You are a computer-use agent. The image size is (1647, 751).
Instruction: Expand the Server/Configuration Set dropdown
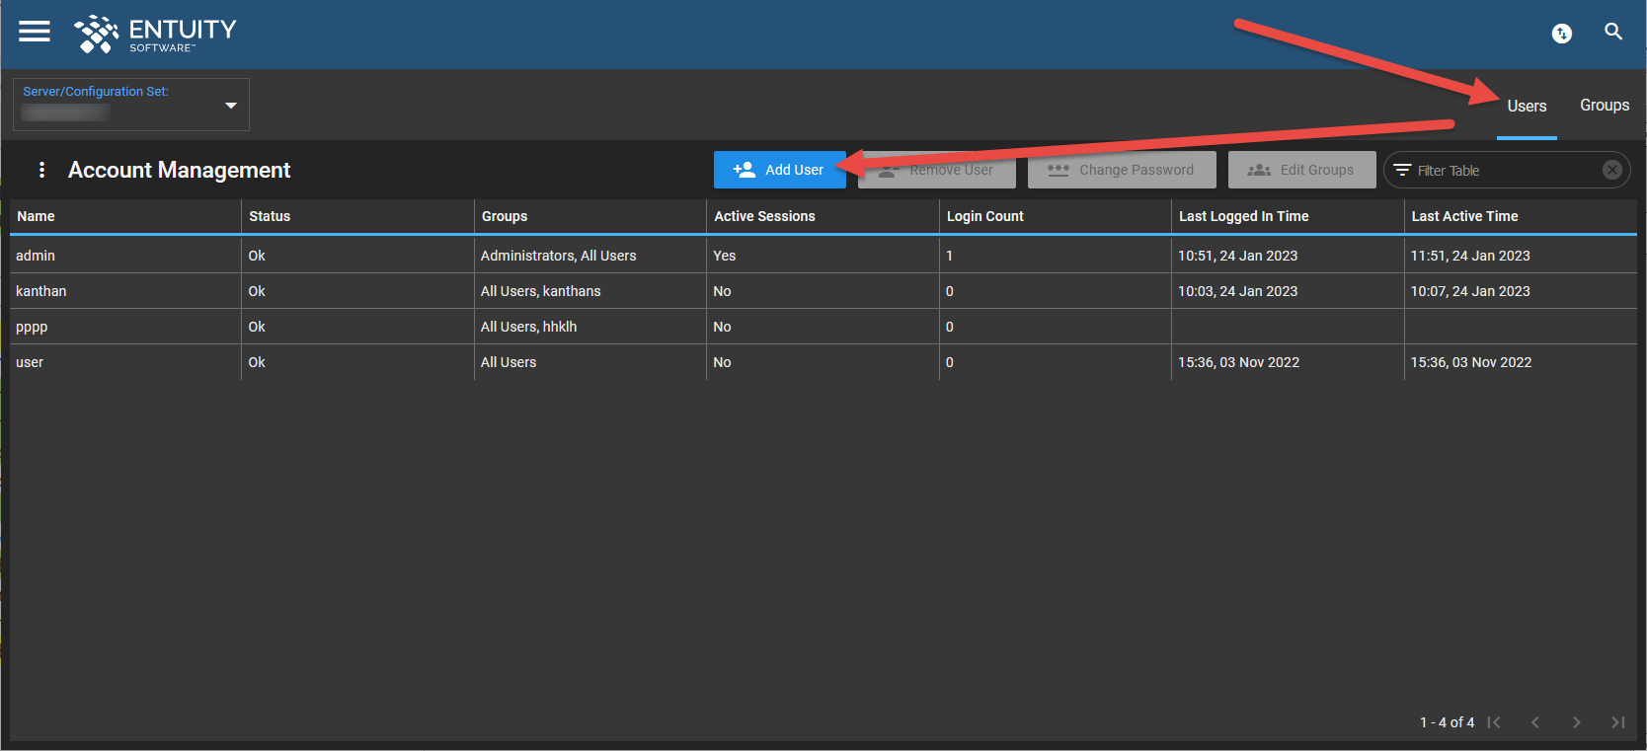pyautogui.click(x=131, y=105)
